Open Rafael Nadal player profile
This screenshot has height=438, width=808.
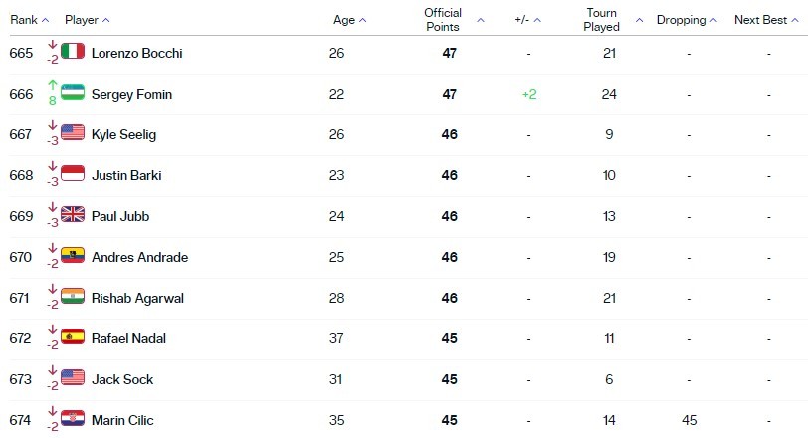point(128,338)
